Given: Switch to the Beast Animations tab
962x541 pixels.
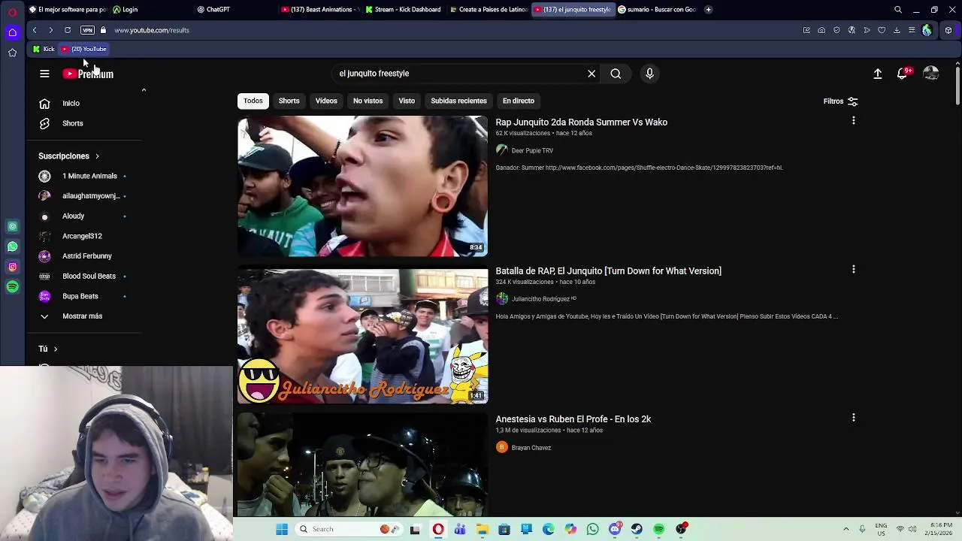Looking at the screenshot, I should [319, 10].
